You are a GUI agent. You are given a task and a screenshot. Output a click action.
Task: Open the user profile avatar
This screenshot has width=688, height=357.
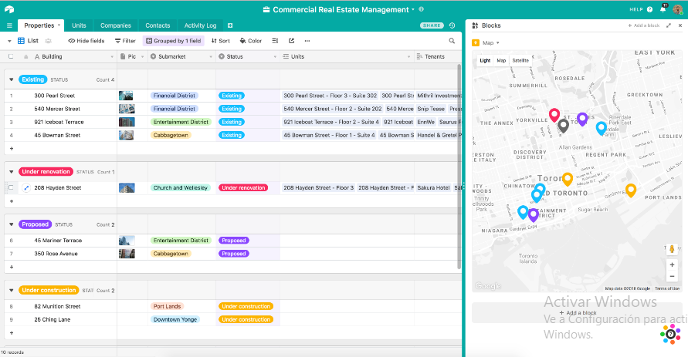pyautogui.click(x=677, y=9)
